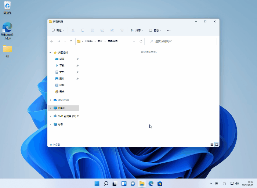The image size is (257, 188).
Task: Open 音乐 folder in the sidebar
Action: 62,91
